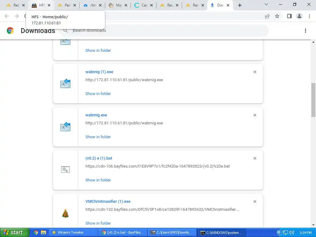
Task: Remove wabmig (1).exe from the list
Action: (x=255, y=72)
